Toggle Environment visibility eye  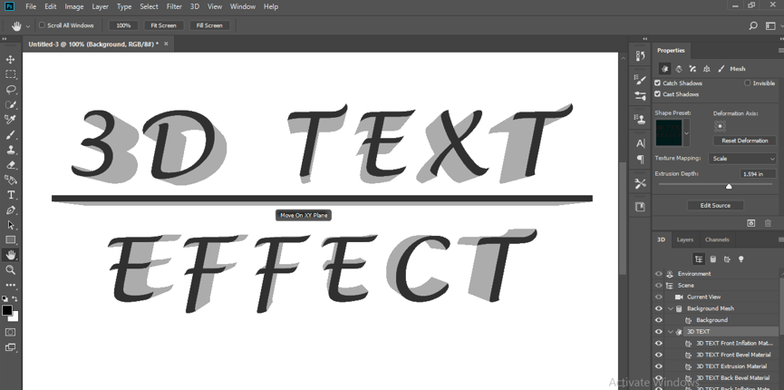(659, 274)
